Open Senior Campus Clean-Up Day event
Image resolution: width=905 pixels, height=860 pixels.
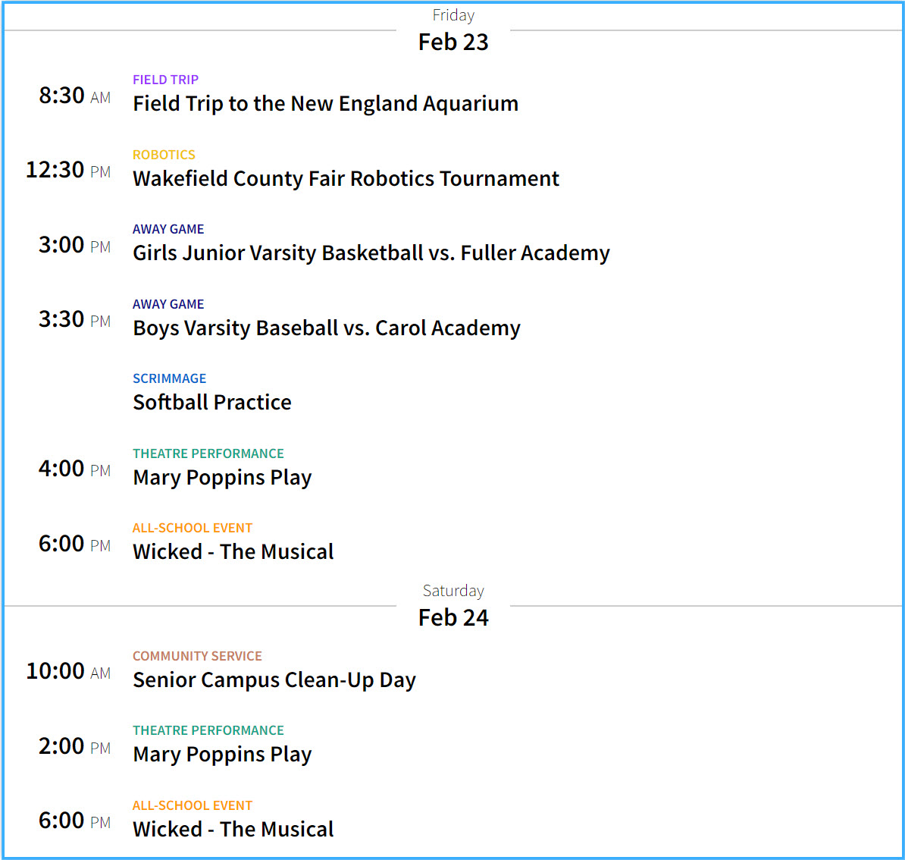tap(274, 680)
